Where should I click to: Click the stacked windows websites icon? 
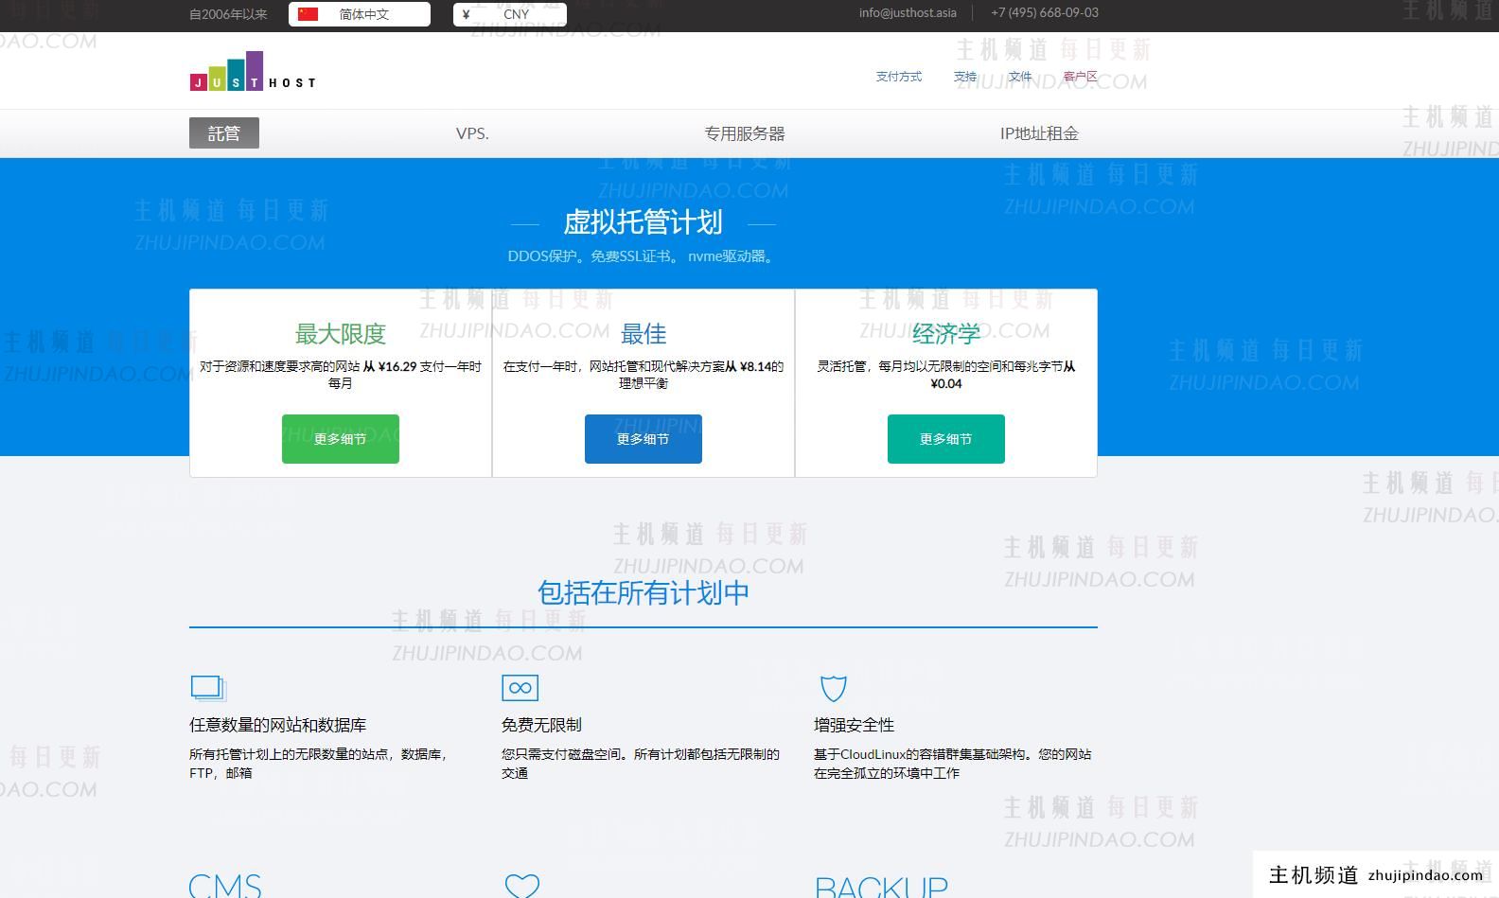point(208,687)
